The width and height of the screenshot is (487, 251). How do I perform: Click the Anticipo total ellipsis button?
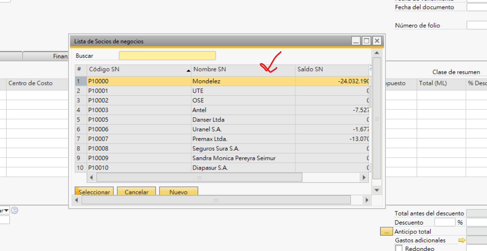386,231
